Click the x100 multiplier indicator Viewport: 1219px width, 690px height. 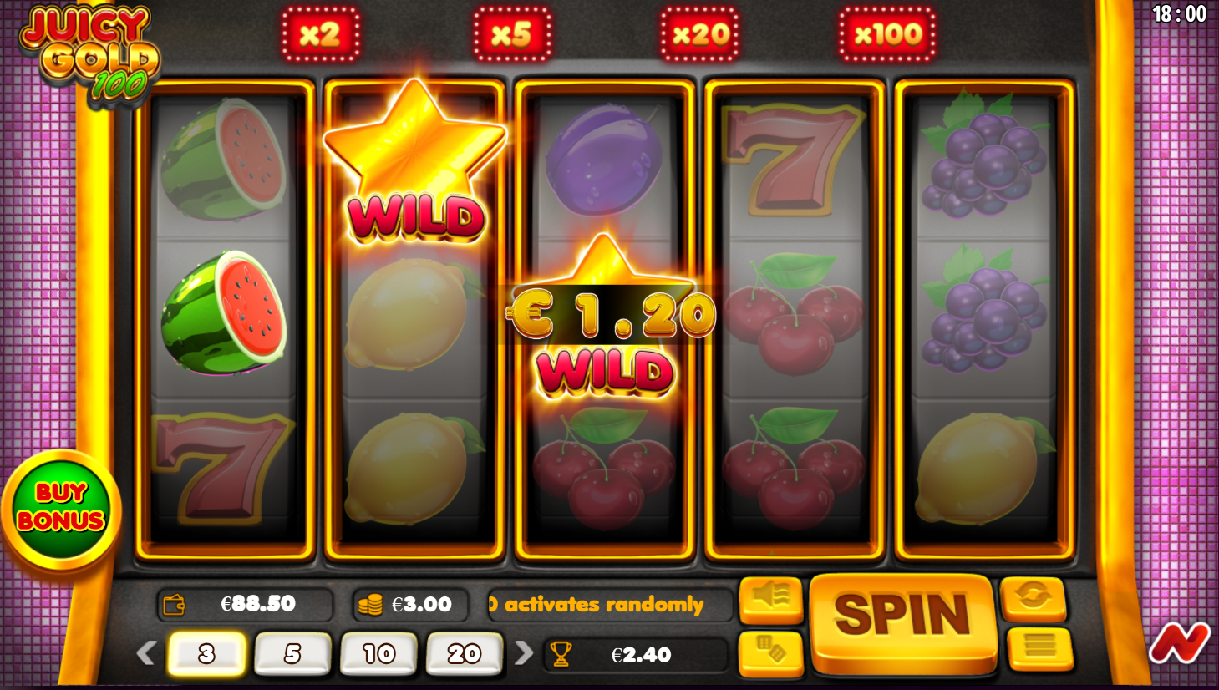click(x=887, y=34)
